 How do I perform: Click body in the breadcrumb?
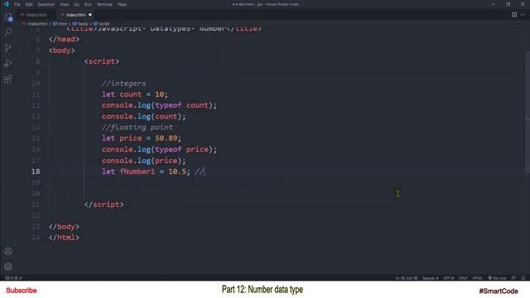point(83,24)
